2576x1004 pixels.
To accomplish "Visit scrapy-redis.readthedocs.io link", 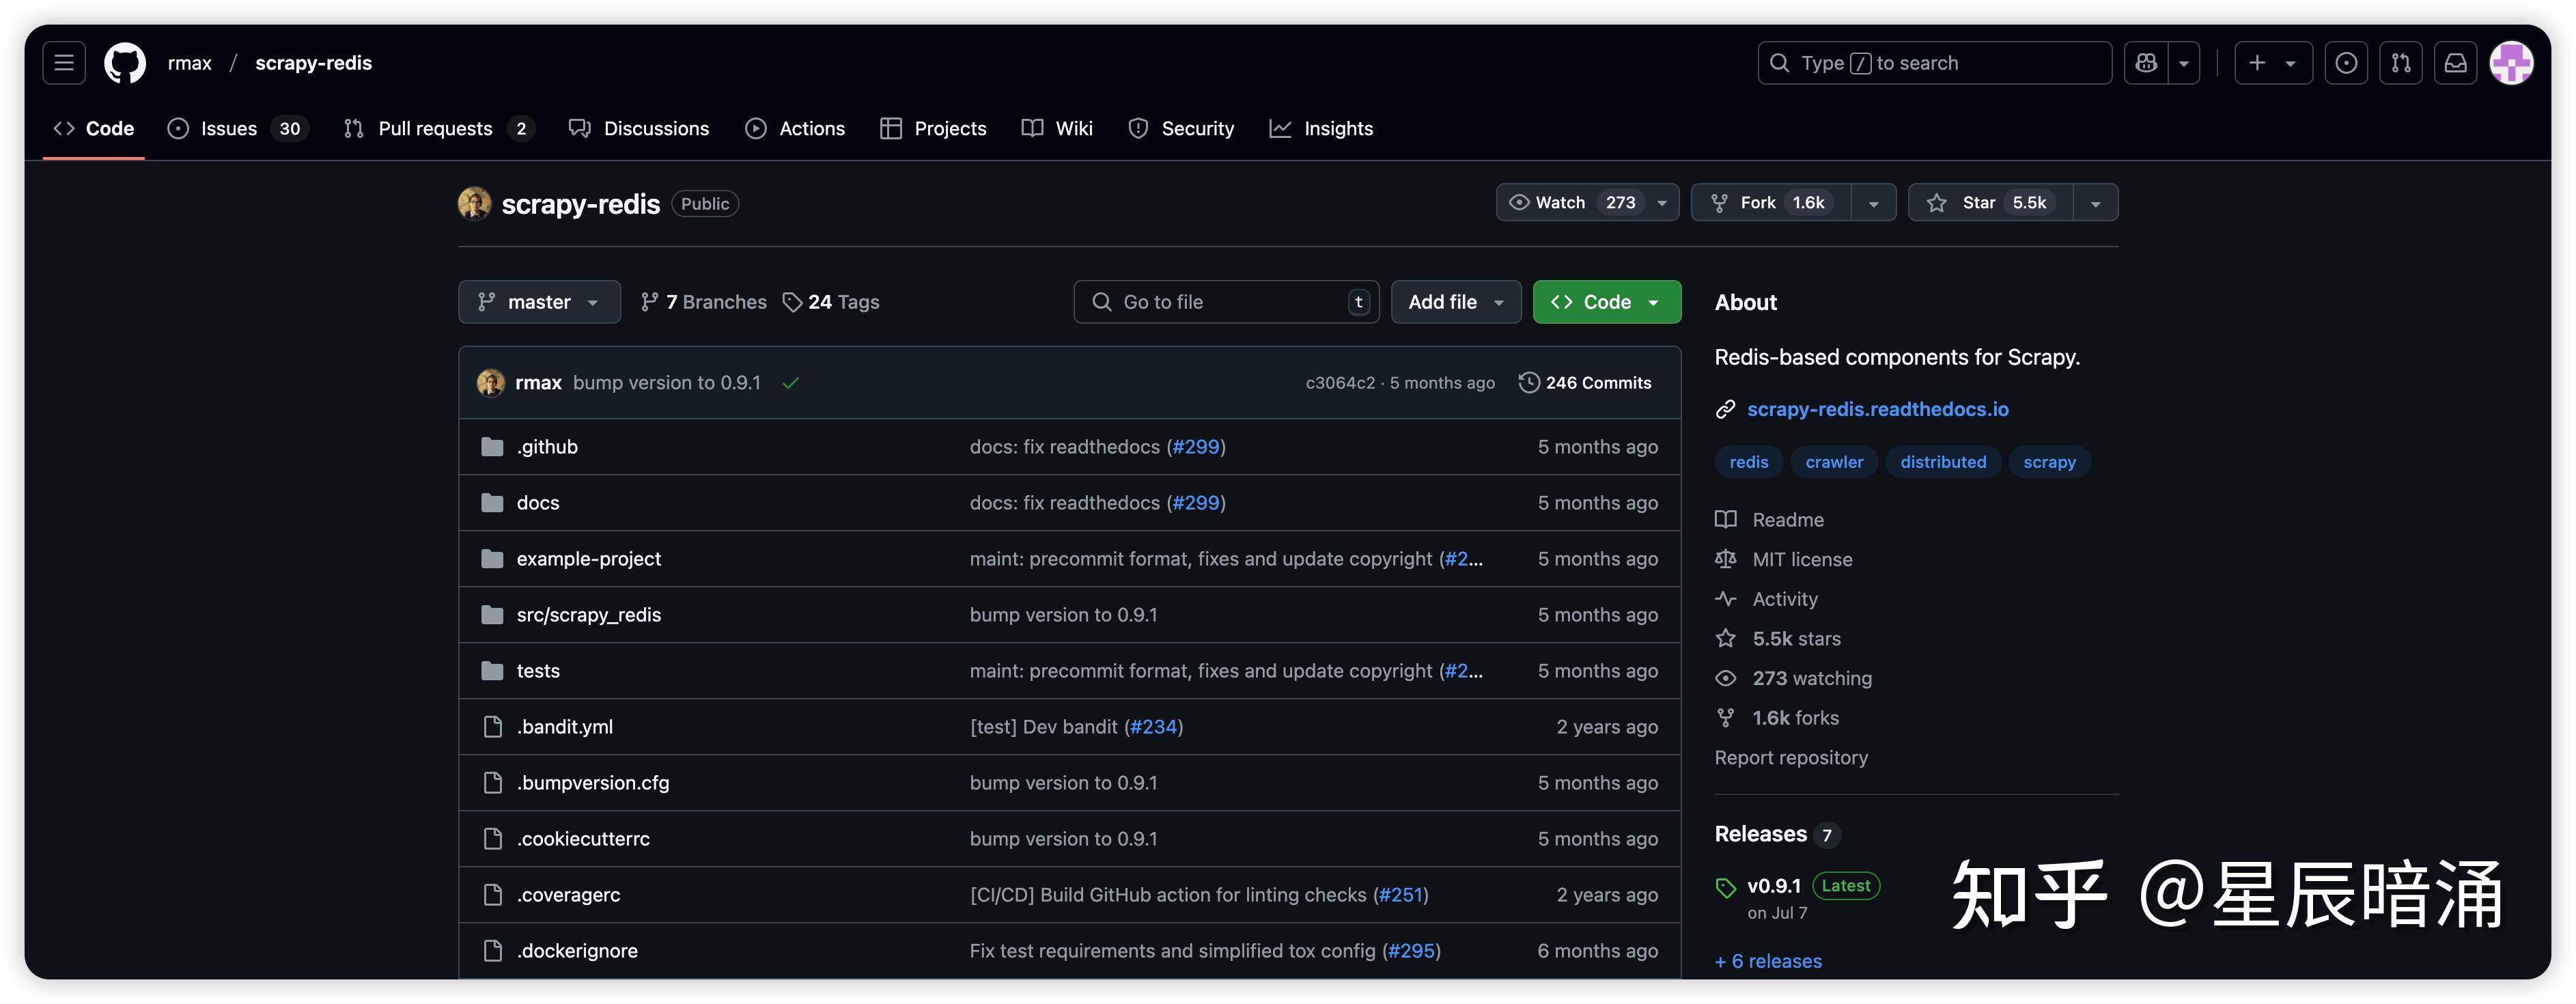I will coord(1877,409).
